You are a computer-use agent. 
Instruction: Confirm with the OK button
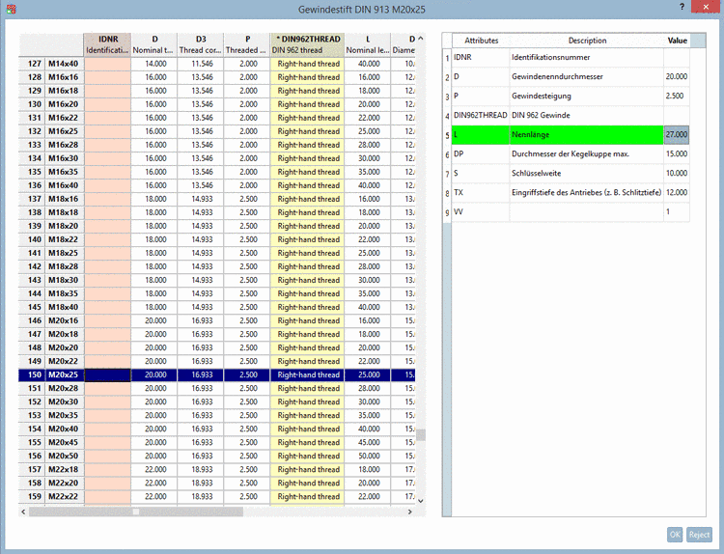675,535
